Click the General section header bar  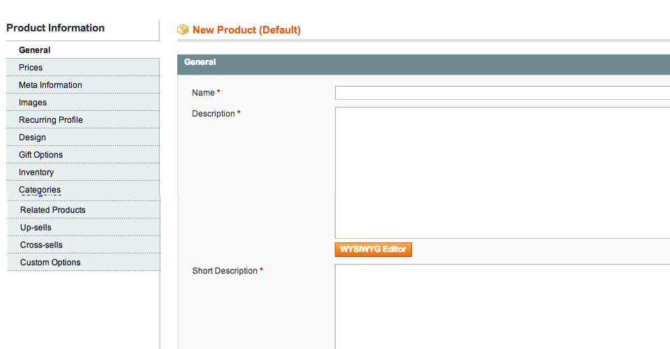point(424,64)
